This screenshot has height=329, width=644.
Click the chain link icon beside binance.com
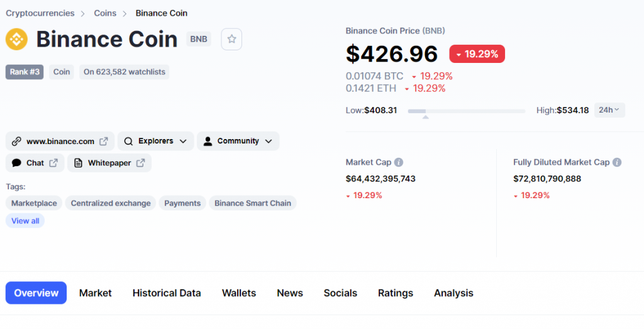pos(17,141)
